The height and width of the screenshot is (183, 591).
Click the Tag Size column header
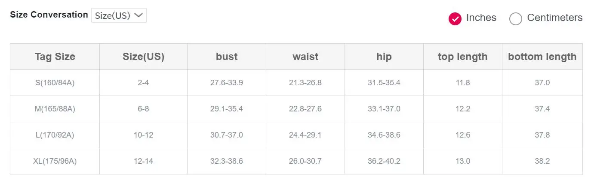[x=55, y=57]
